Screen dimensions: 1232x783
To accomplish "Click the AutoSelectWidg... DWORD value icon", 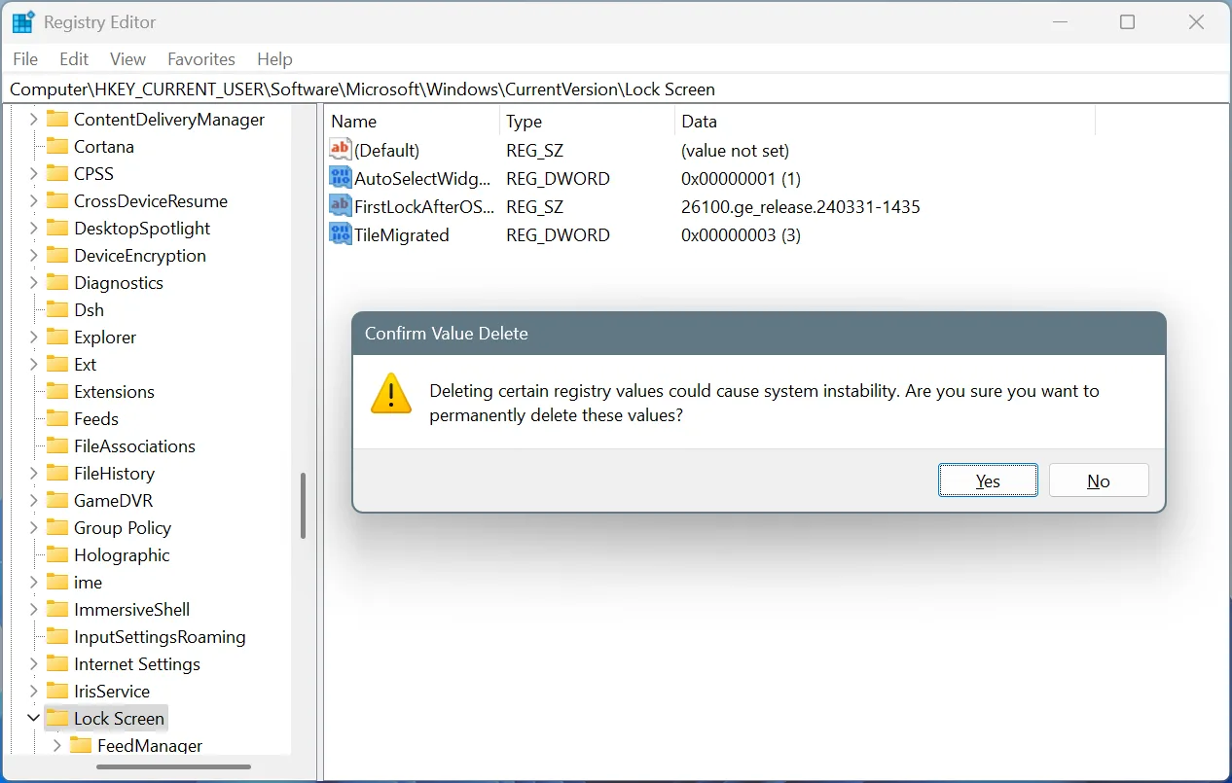I will point(340,178).
